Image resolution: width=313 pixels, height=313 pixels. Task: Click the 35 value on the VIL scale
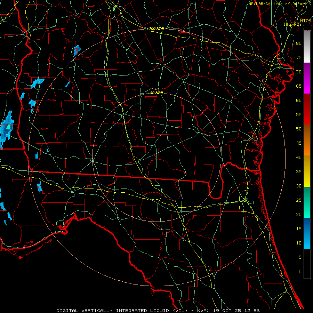[299, 172]
